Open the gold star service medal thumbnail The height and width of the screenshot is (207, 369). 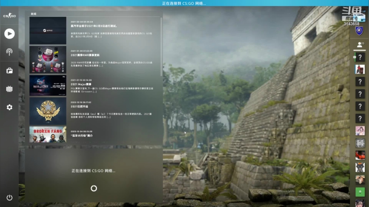(x=48, y=111)
